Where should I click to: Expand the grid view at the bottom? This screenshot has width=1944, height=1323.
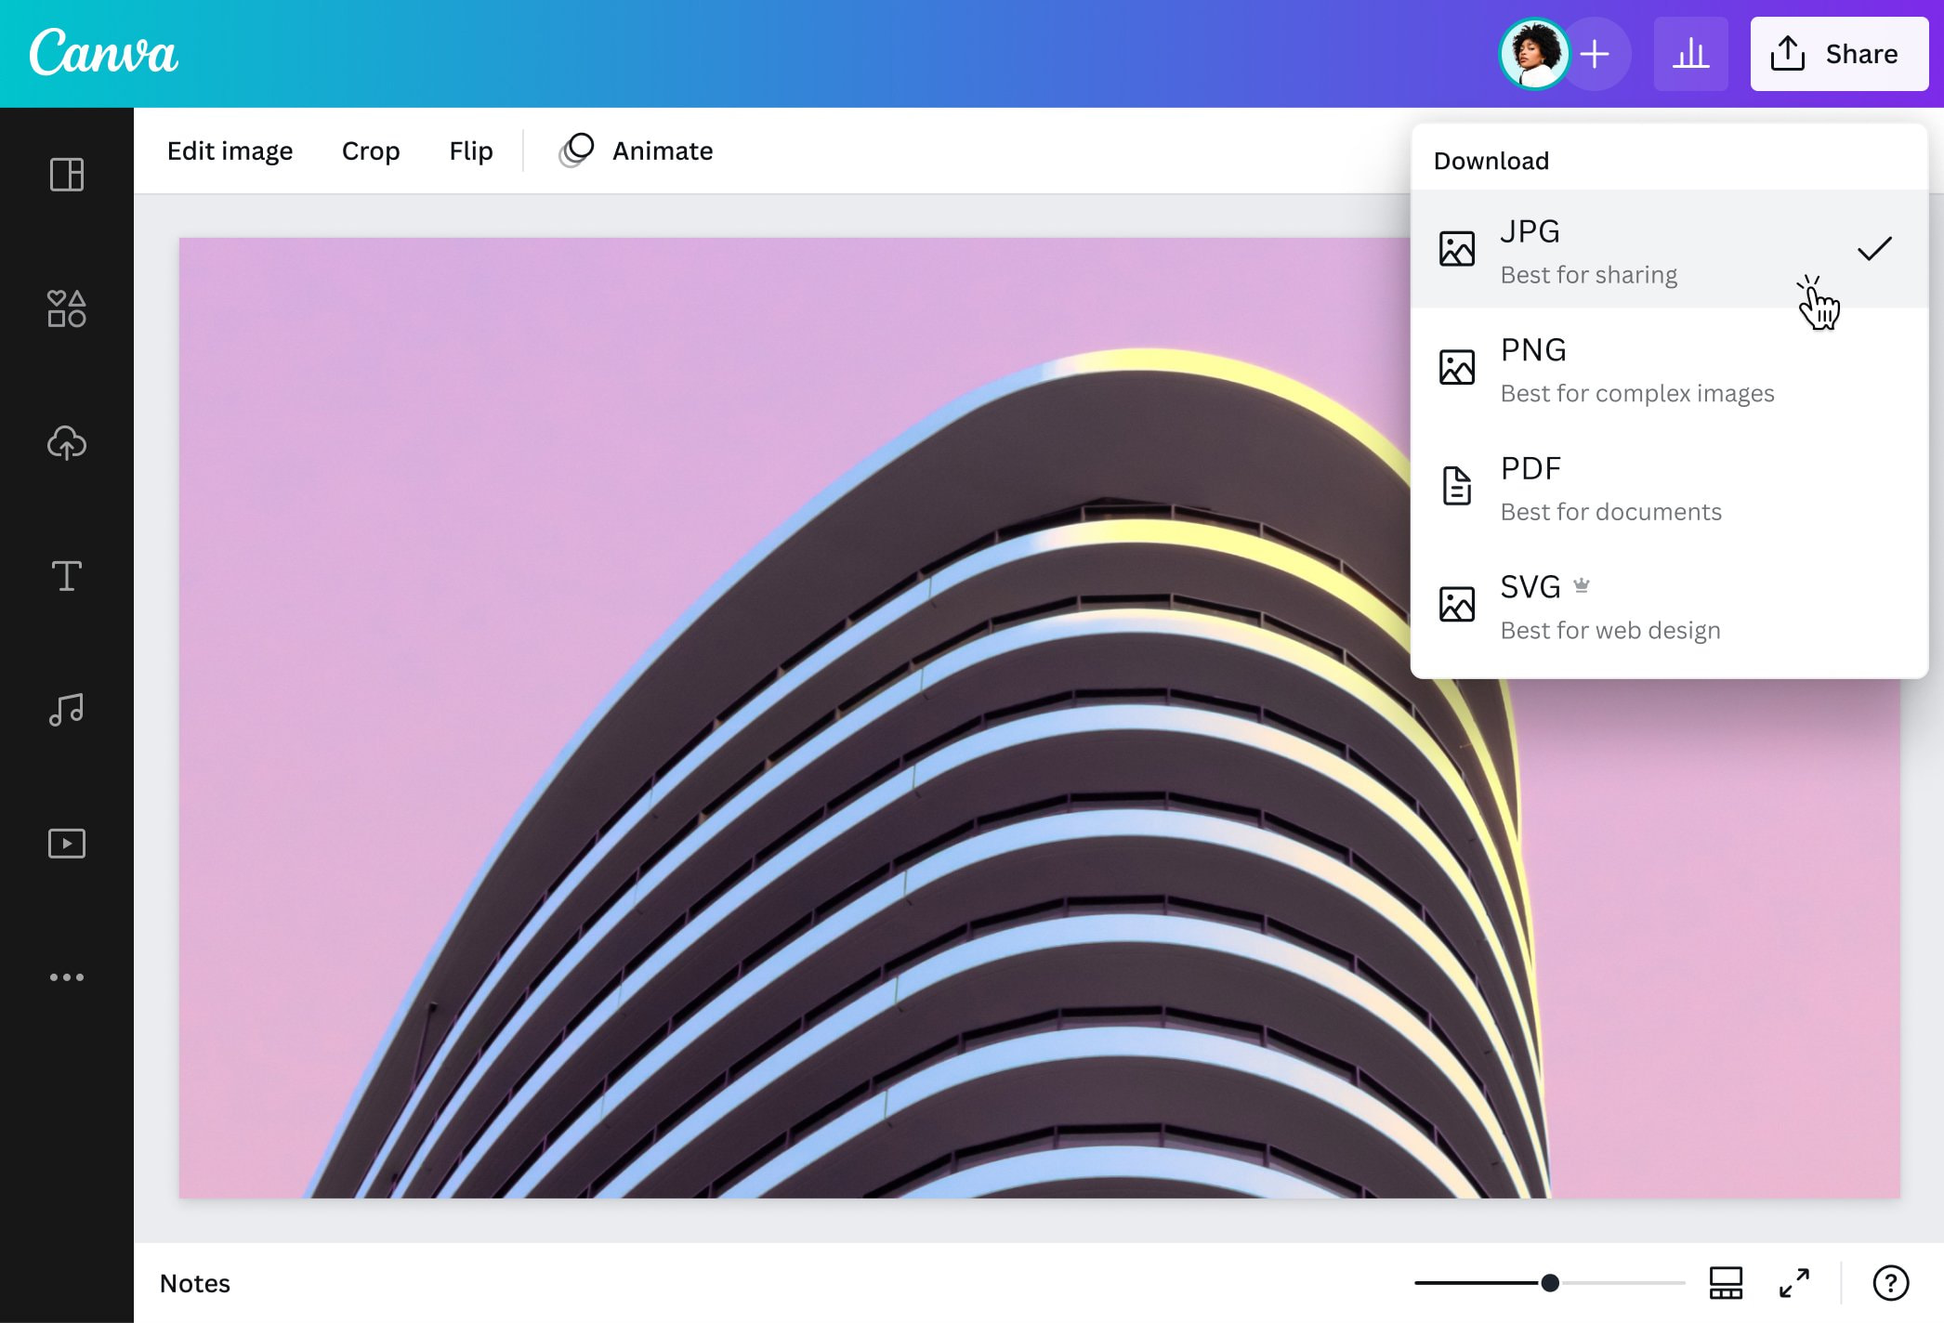tap(1727, 1283)
